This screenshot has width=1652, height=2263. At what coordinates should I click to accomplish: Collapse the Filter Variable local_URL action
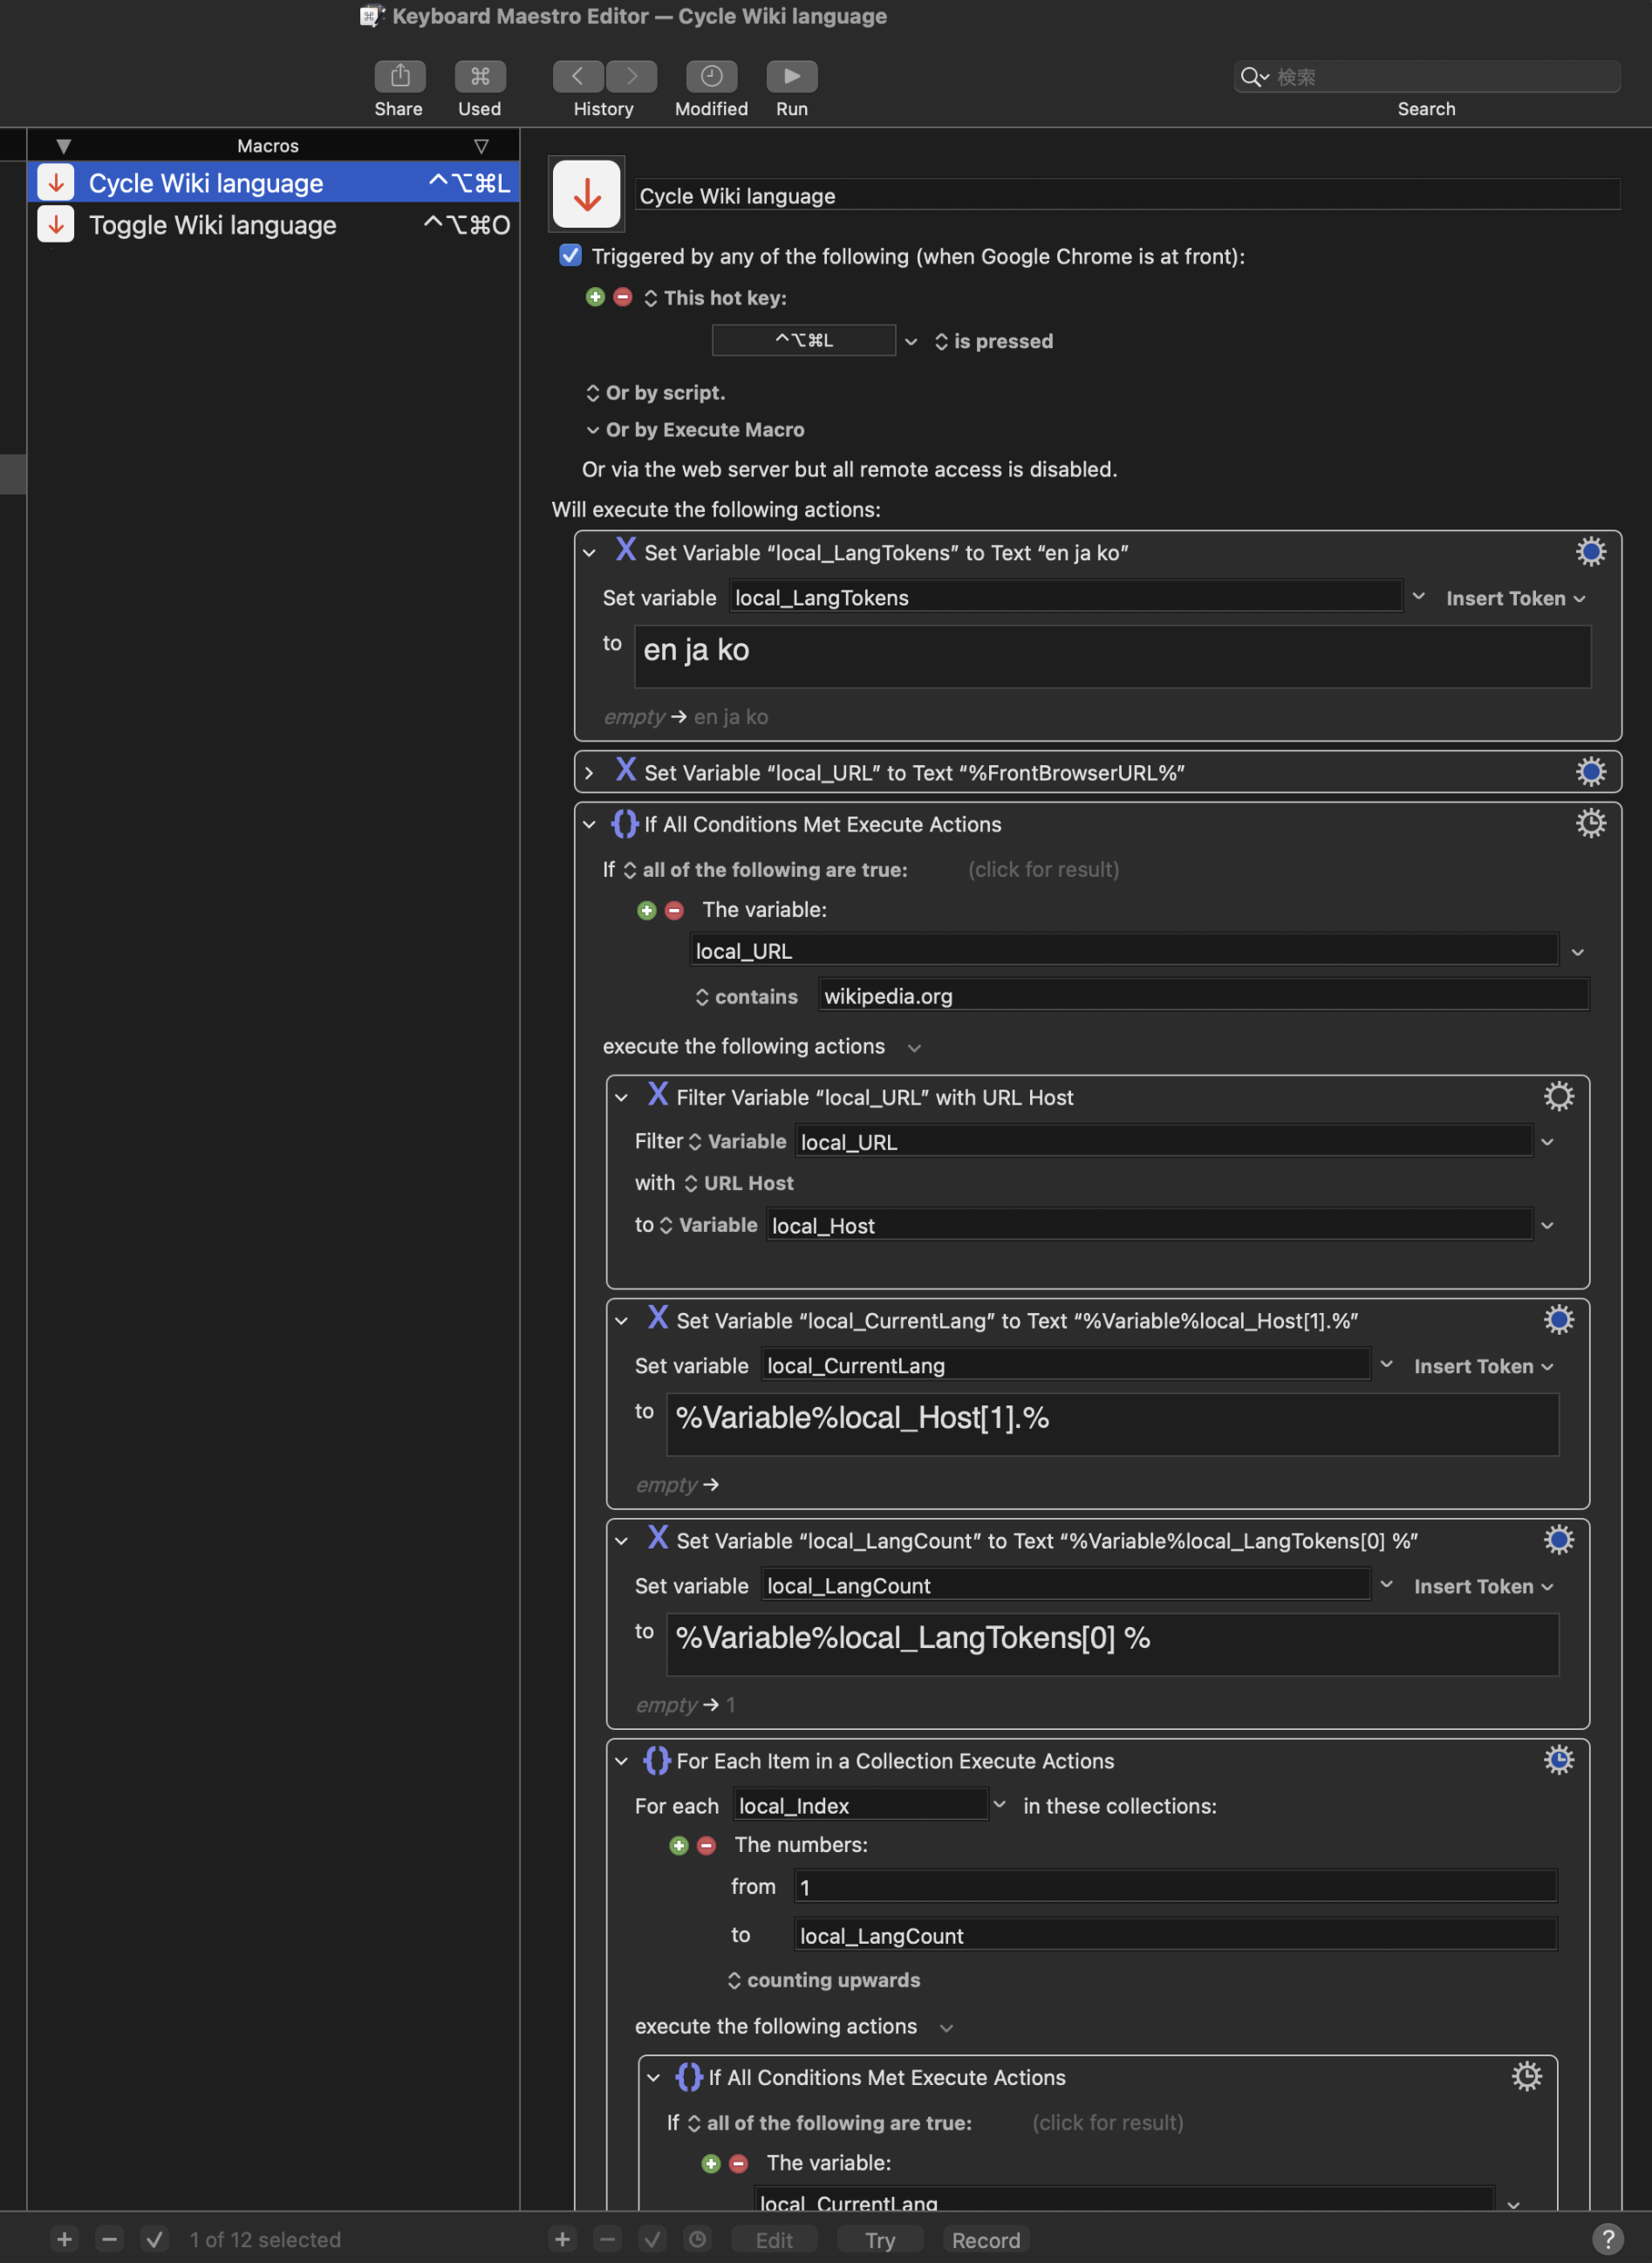point(621,1098)
